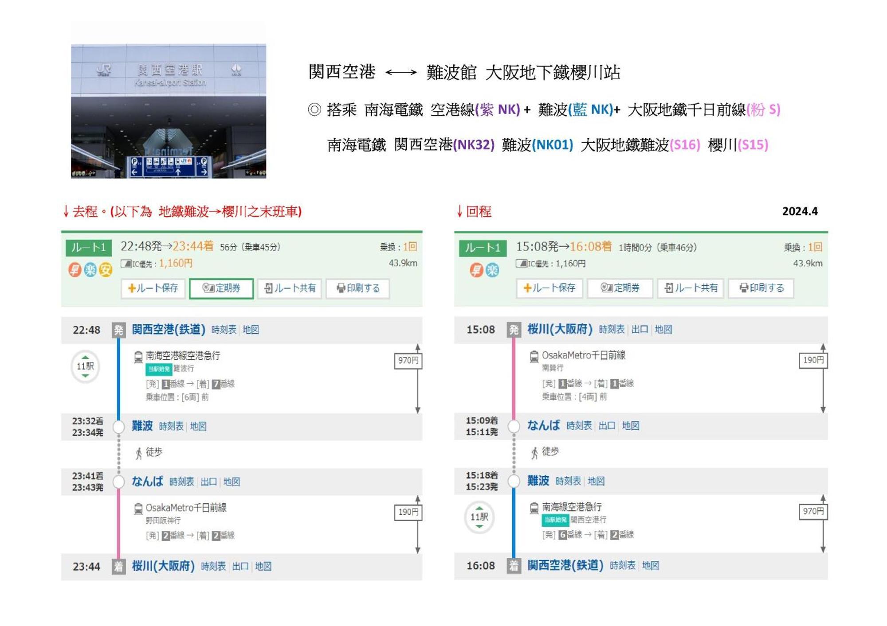This screenshot has height=626, width=887.
Task: Open 地図 for 関西空港 departing 22:48
Action: tap(251, 330)
